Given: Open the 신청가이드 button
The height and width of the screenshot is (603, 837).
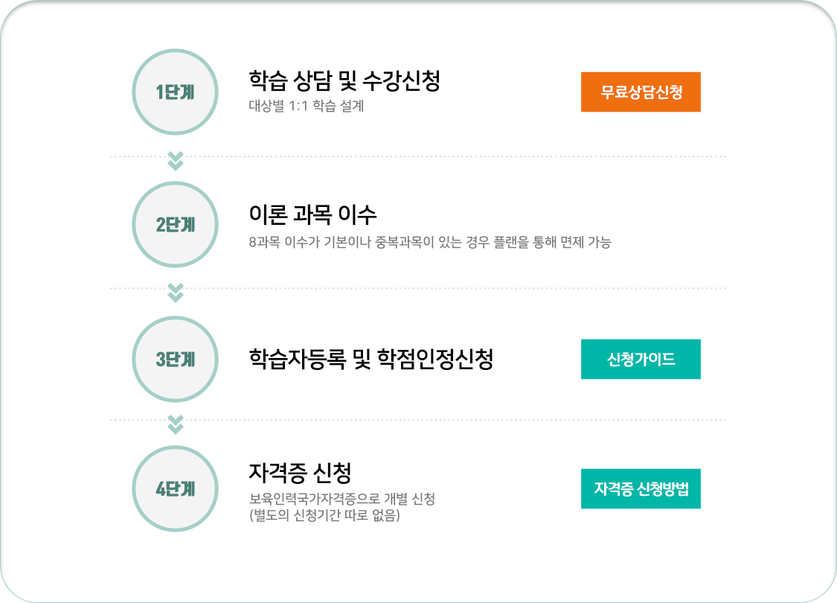Looking at the screenshot, I should [x=641, y=359].
